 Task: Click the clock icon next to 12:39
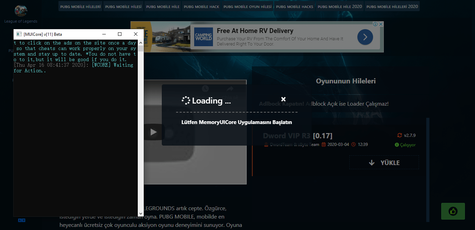(354, 145)
